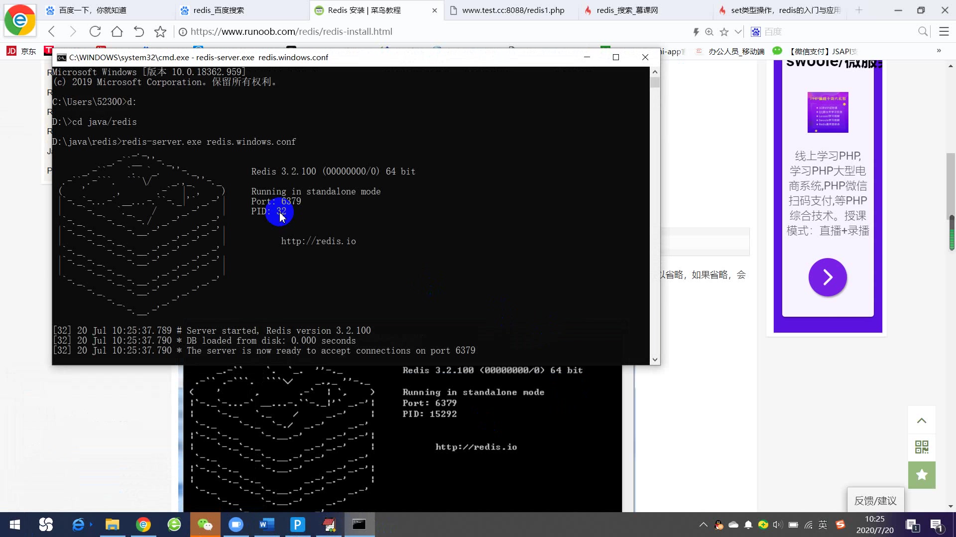Image resolution: width=956 pixels, height=537 pixels.
Task: Open Chrome from the taskbar
Action: coord(143,525)
